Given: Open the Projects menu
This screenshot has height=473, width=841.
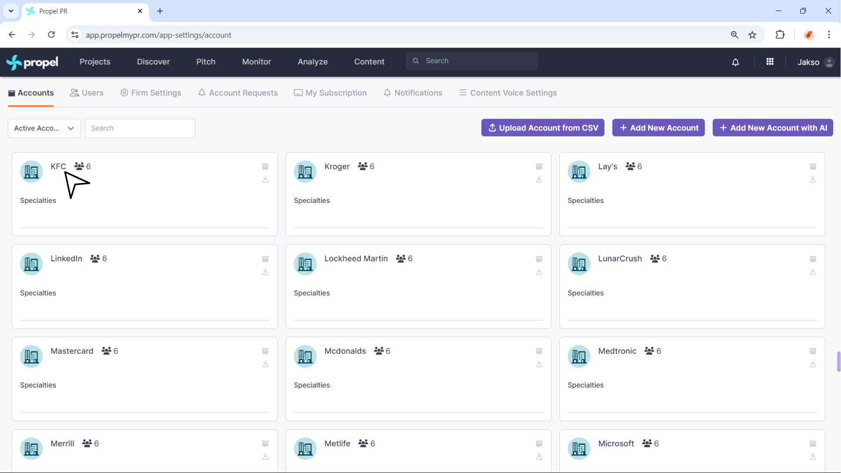Looking at the screenshot, I should tap(95, 62).
